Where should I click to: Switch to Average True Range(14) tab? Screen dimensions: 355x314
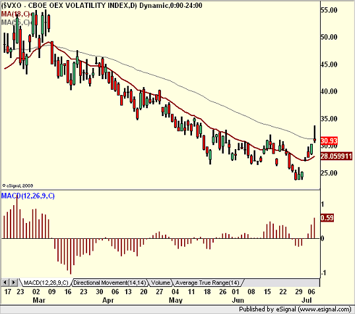coord(207,283)
